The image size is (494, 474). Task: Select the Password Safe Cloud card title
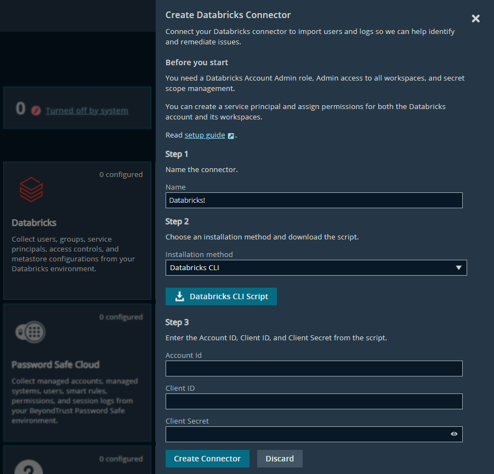point(55,364)
